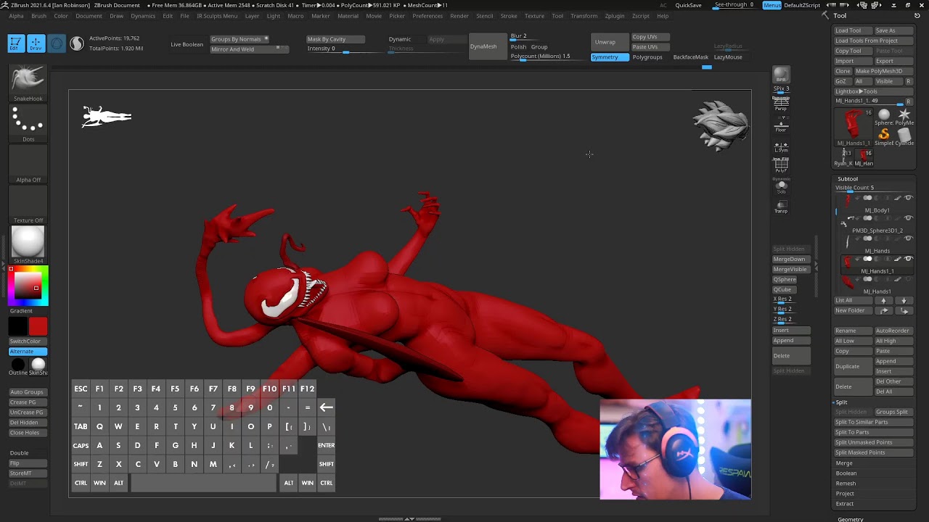Toggle LazyMouse option

point(728,57)
